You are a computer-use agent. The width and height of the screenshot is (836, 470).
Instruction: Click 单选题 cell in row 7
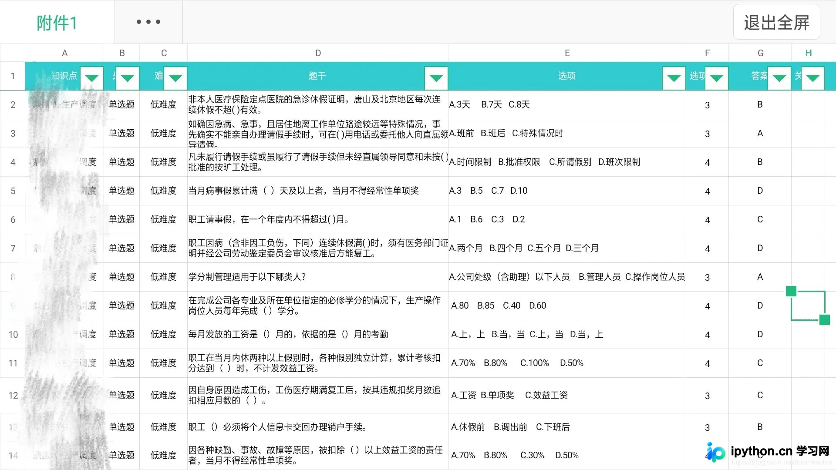(x=121, y=248)
